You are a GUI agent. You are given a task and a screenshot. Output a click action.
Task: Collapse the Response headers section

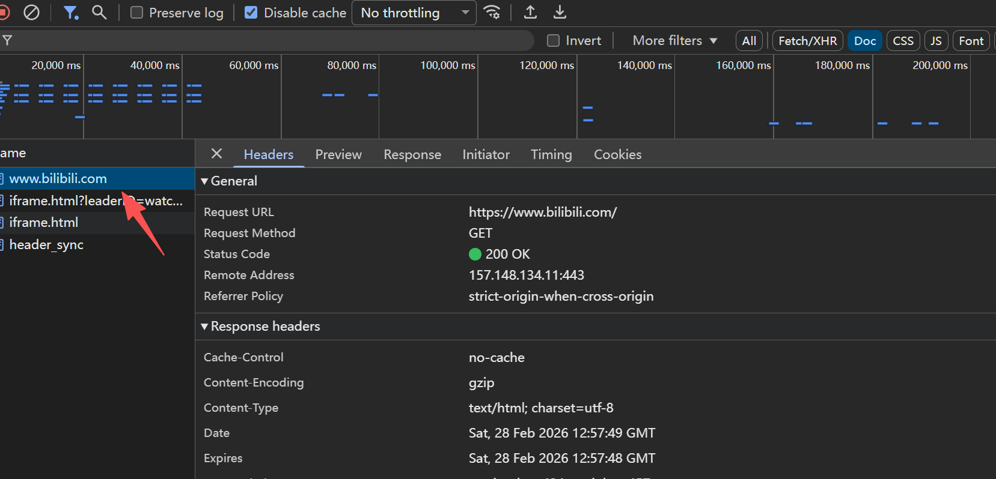[260, 327]
